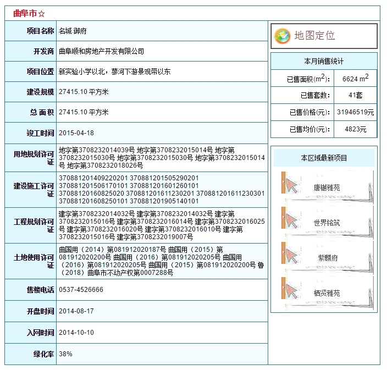Click planning permit text 建字第3708232014032号
This screenshot has width=387, height=370.
tap(97, 214)
